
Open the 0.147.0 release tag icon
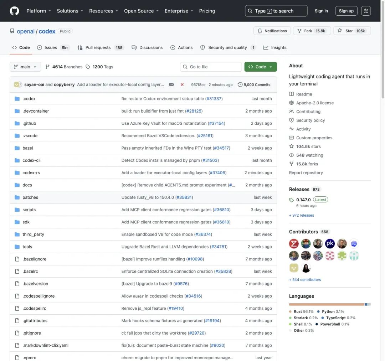click(x=292, y=200)
